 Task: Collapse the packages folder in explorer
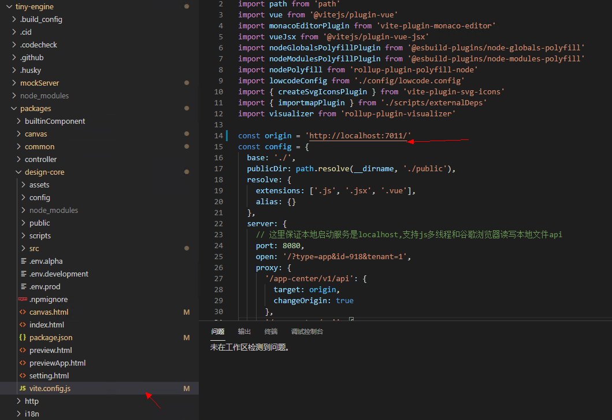point(14,109)
